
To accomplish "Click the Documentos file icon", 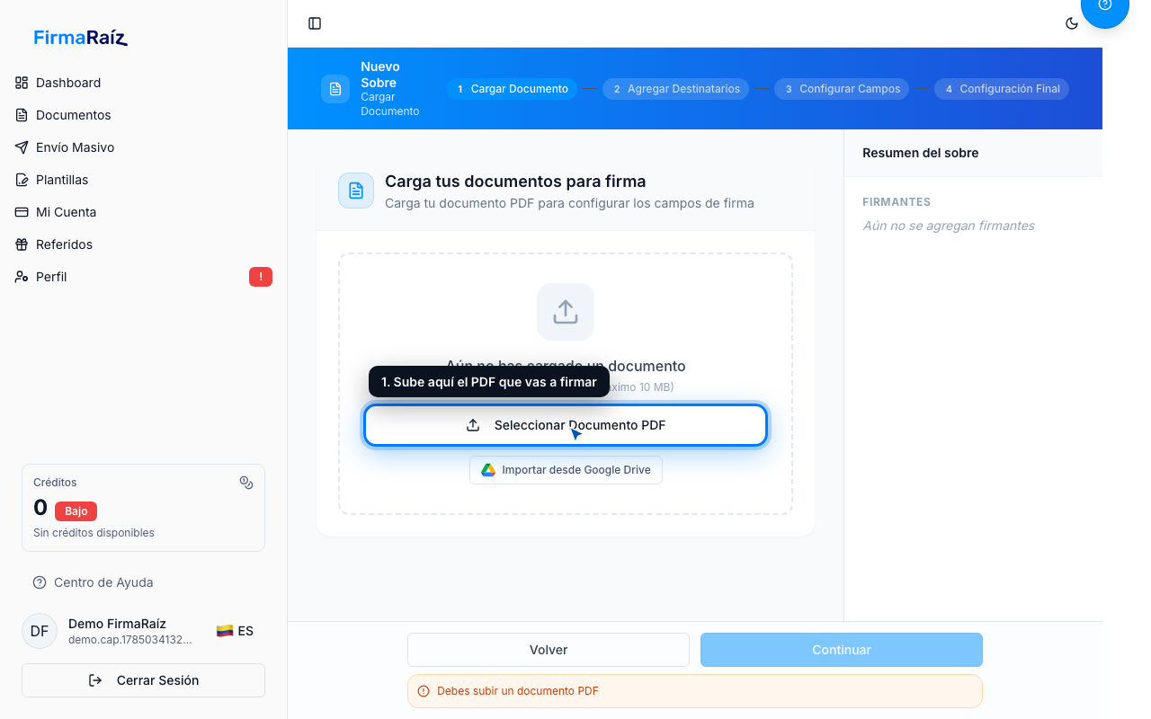I will pos(22,115).
